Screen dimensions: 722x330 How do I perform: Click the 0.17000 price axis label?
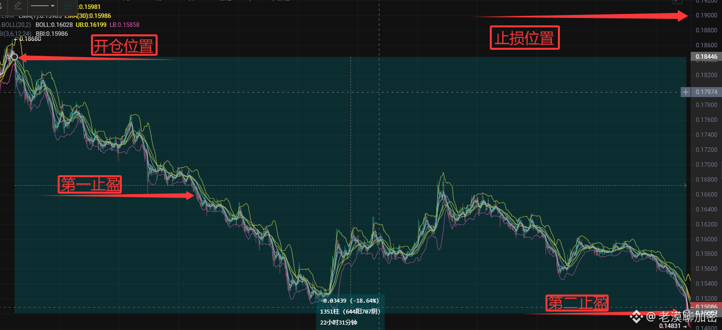(x=706, y=165)
